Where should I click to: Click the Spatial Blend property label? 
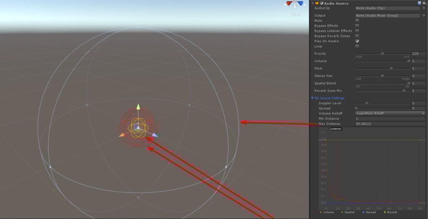tap(325, 83)
